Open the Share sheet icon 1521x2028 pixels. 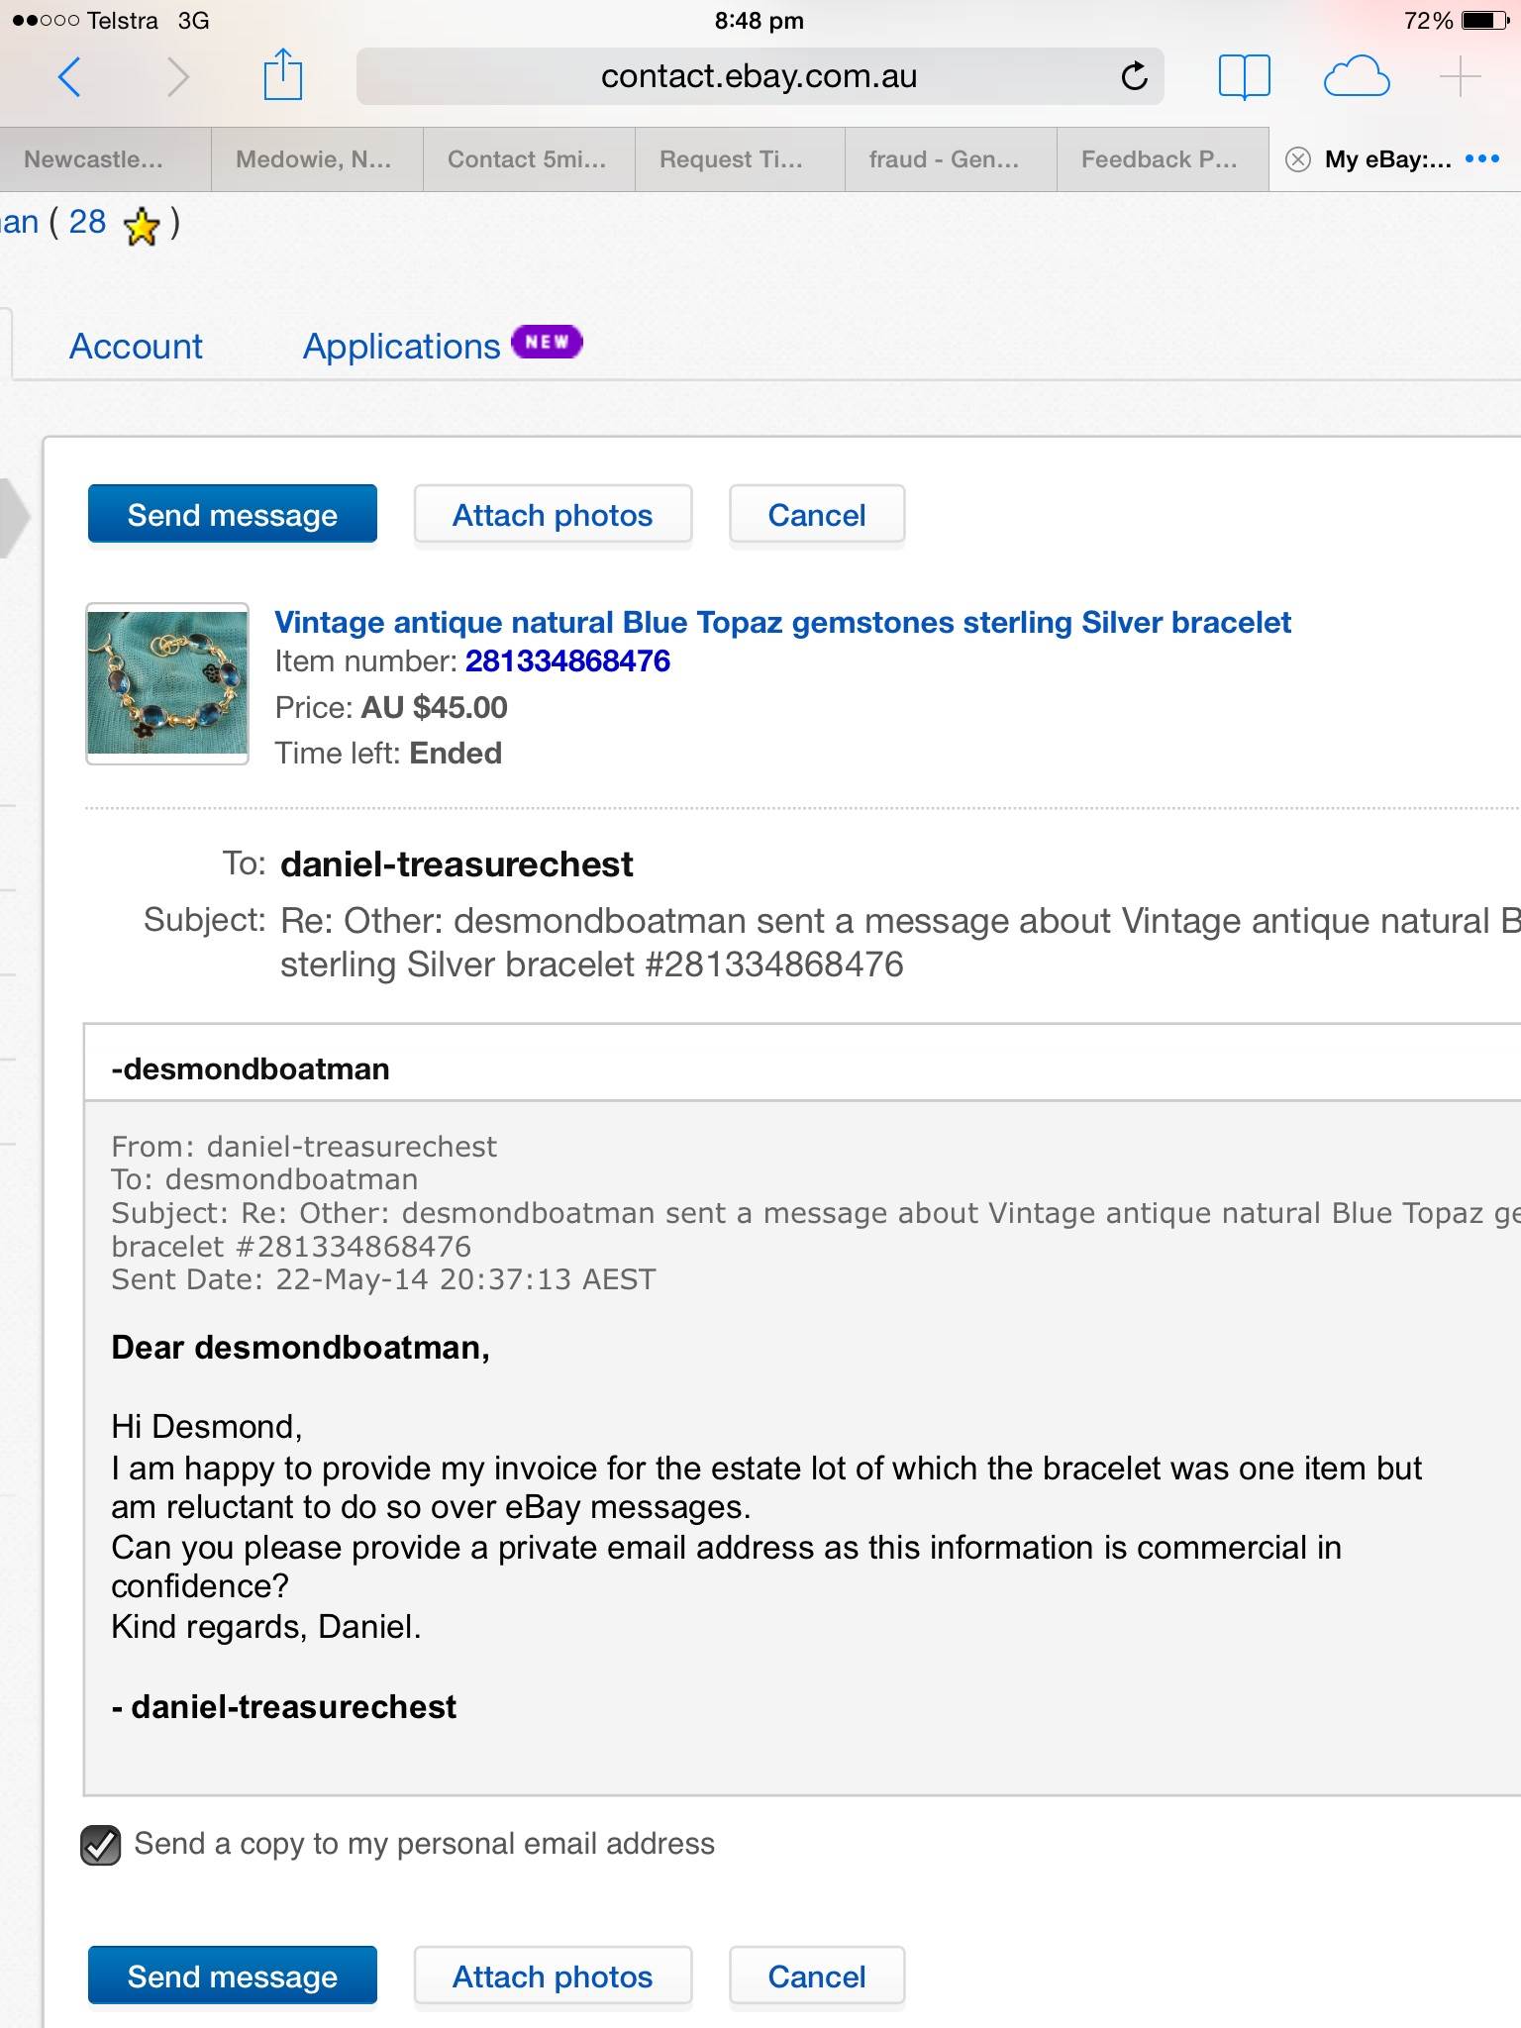pyautogui.click(x=282, y=75)
